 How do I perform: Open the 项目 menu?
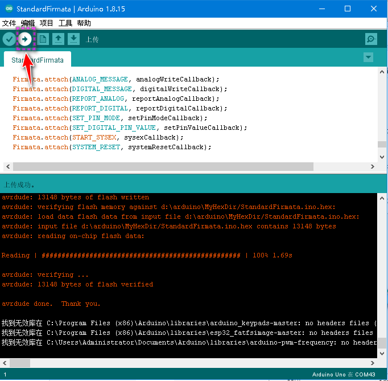point(46,23)
